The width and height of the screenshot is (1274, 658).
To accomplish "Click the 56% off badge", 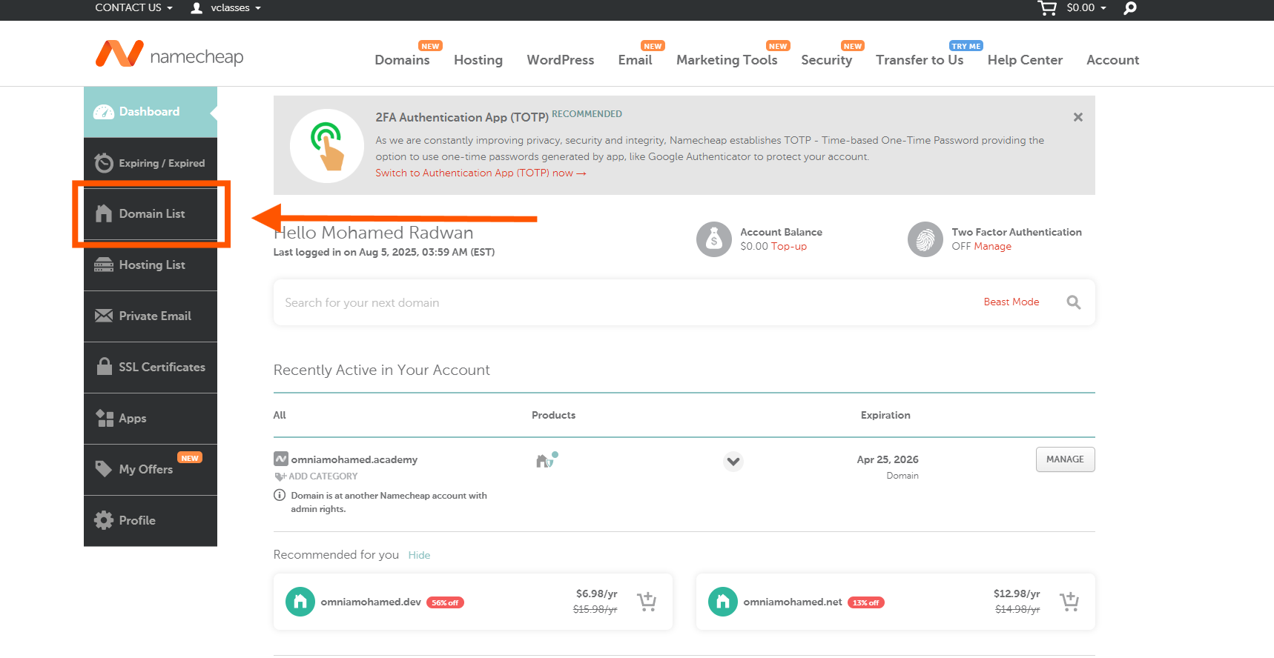I will [x=445, y=602].
